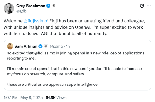155x102 pixels.
Task: Click Sam Altman's small avatar
Action: (x=10, y=46)
